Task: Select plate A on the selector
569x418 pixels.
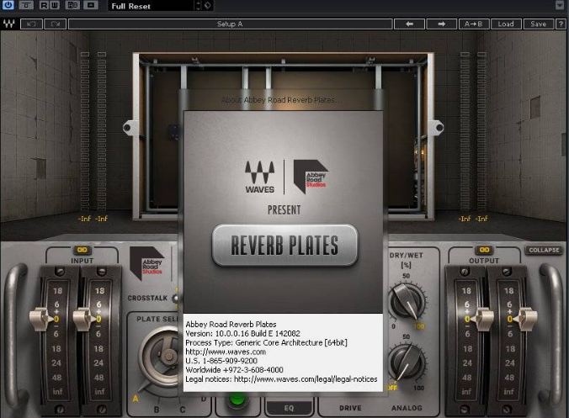Action: (x=136, y=399)
